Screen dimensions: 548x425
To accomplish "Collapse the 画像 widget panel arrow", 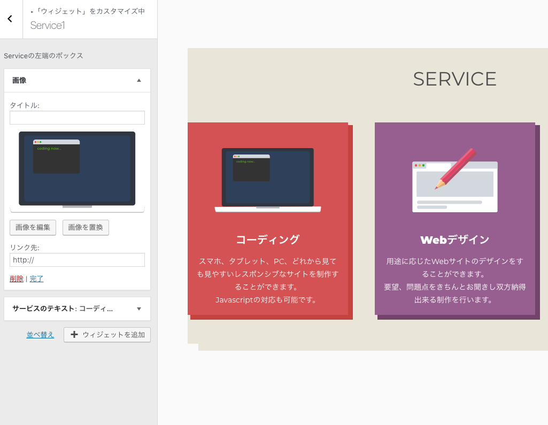I will 139,80.
